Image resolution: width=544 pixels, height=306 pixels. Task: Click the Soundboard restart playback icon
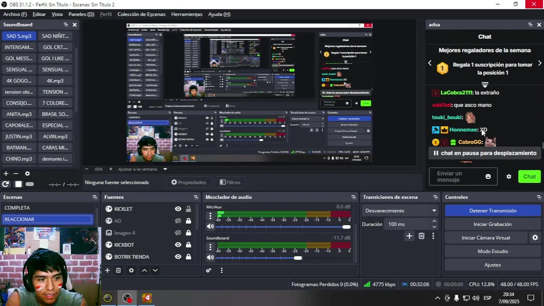[x=6, y=184]
